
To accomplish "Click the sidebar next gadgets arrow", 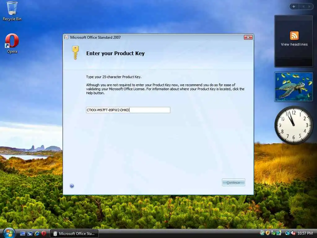I will (309, 7).
